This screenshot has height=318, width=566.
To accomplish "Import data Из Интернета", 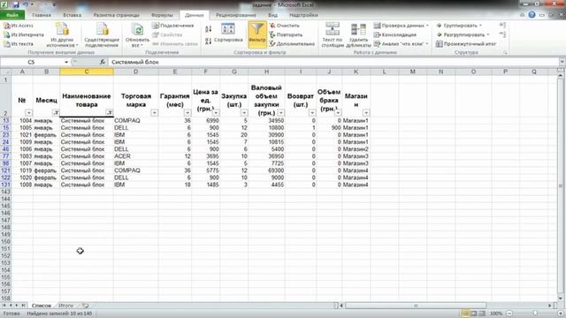I will pyautogui.click(x=24, y=34).
